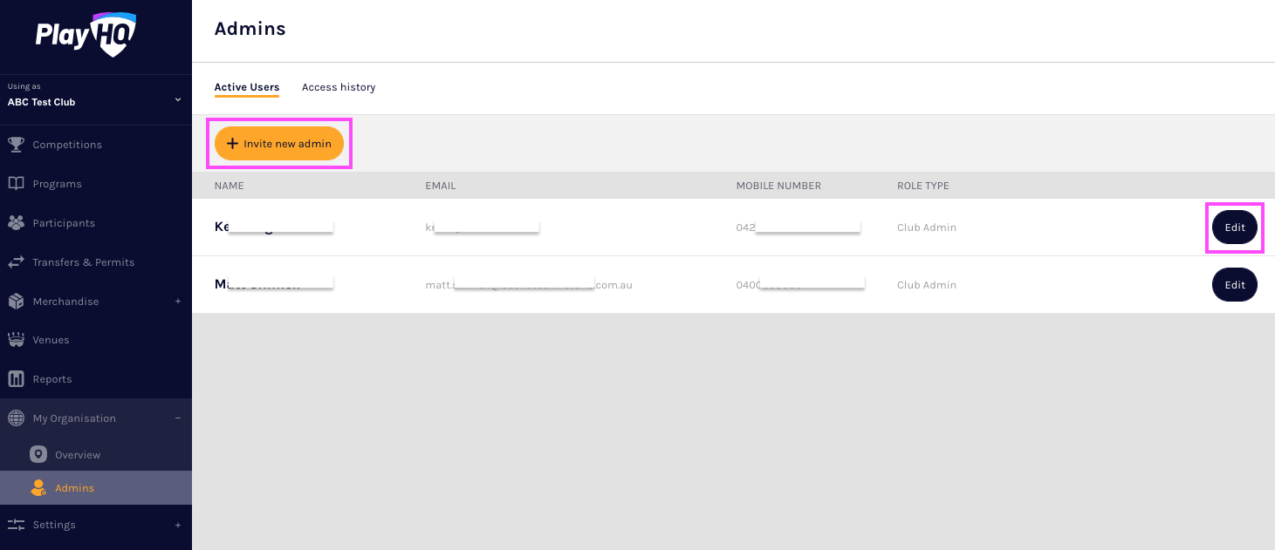Click the Participants people icon
The width and height of the screenshot is (1275, 550).
click(17, 222)
